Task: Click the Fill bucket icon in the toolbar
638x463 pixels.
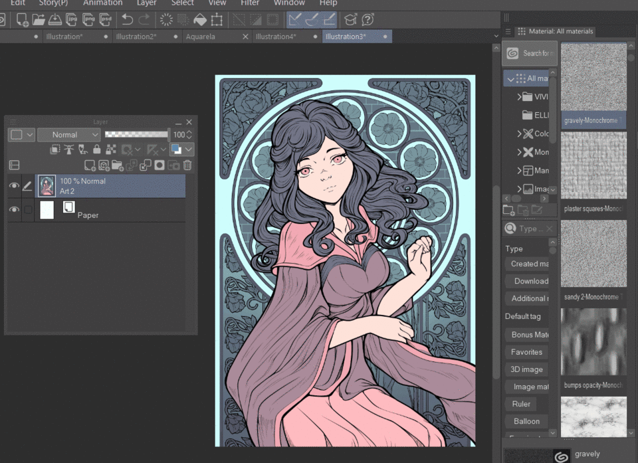Action: pos(199,20)
